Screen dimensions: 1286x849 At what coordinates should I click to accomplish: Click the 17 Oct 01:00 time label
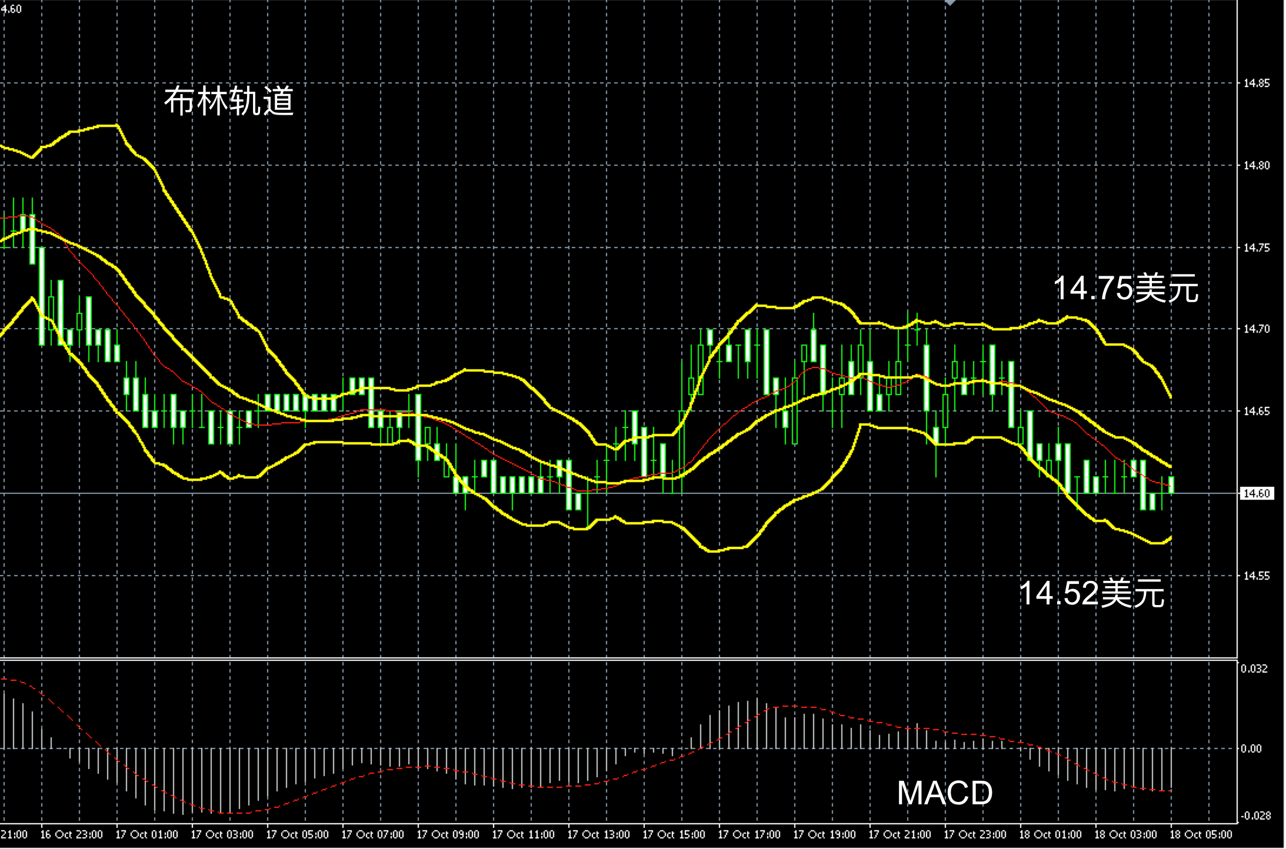[146, 835]
